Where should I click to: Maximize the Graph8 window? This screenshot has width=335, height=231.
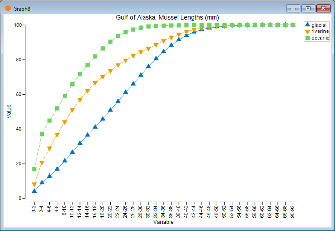click(307, 8)
